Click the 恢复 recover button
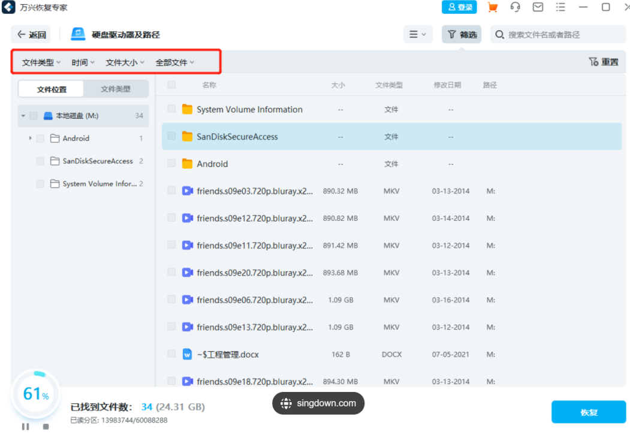Viewport: 630px width, 434px height. (588, 412)
